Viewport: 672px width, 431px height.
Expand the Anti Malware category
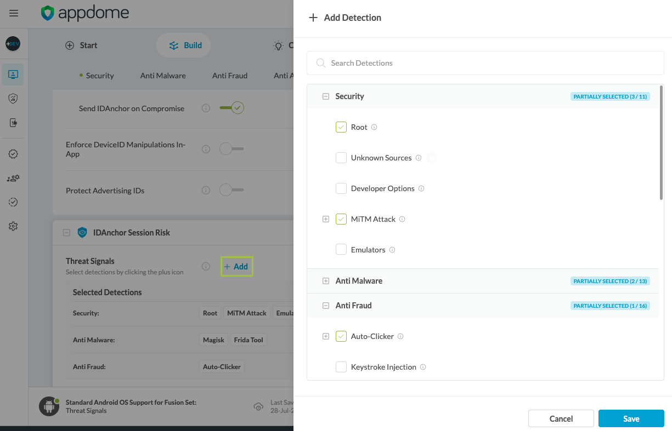tap(325, 281)
